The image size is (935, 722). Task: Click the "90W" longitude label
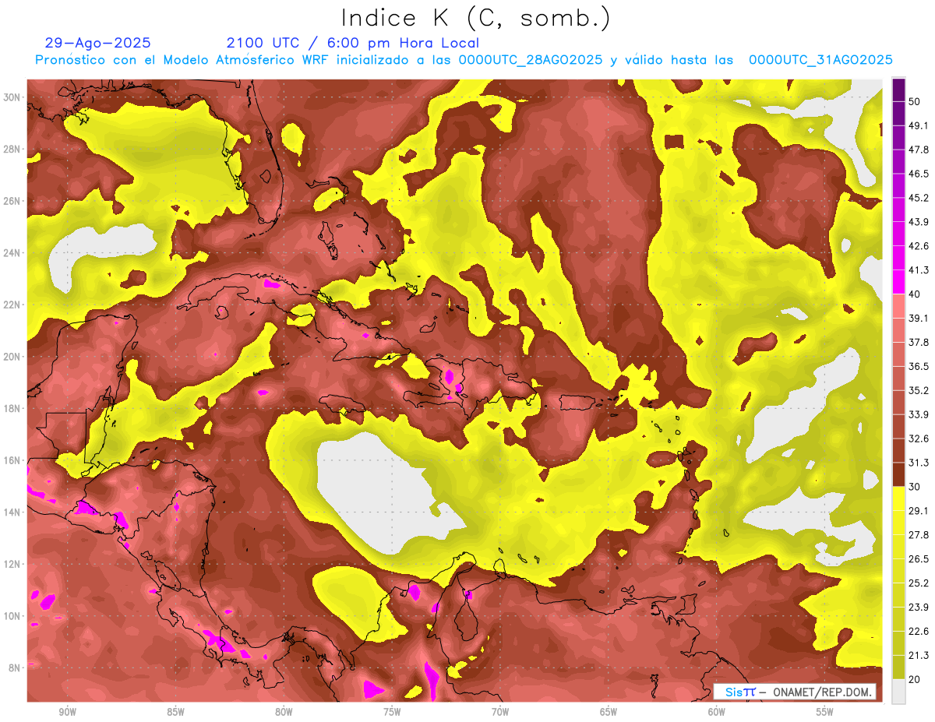[67, 712]
